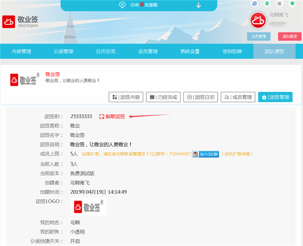Open 分类管理 navigation tab
The height and width of the screenshot is (246, 303).
tap(64, 51)
